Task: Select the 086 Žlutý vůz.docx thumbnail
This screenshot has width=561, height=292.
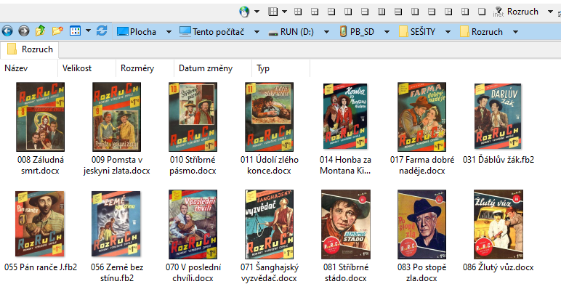Action: point(499,224)
